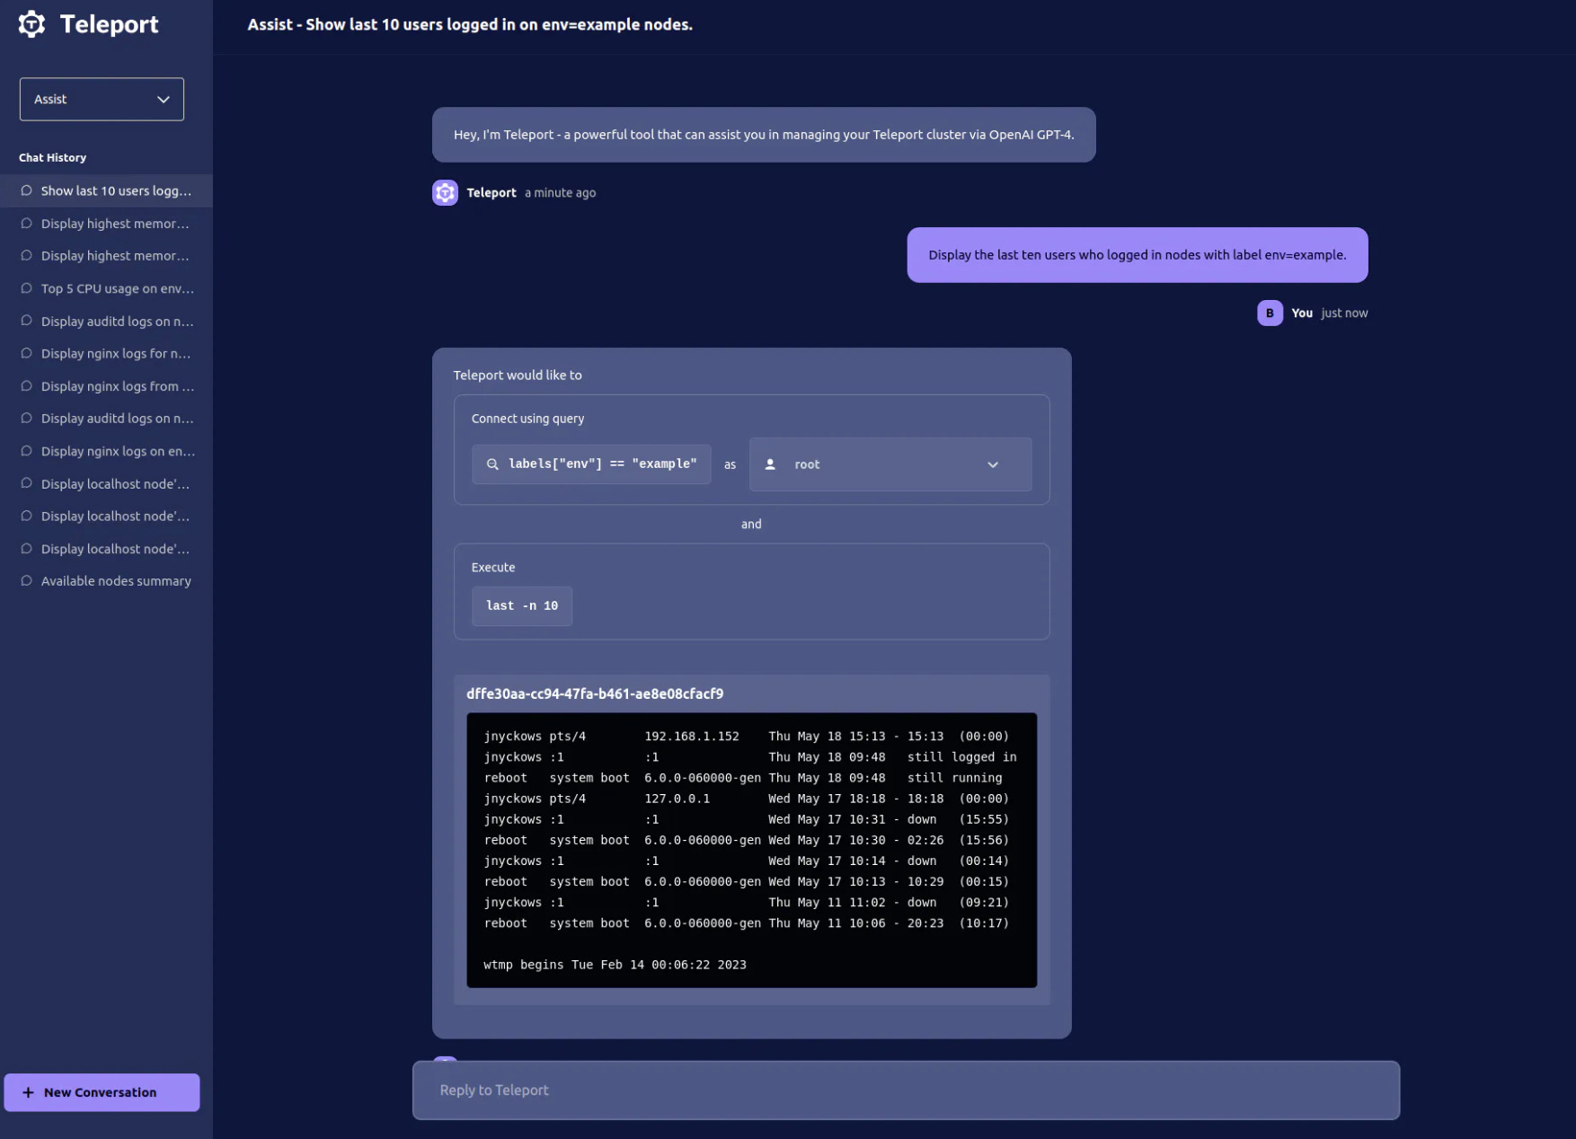Click the 'last -n 10' command box
This screenshot has height=1139, width=1576.
522,605
